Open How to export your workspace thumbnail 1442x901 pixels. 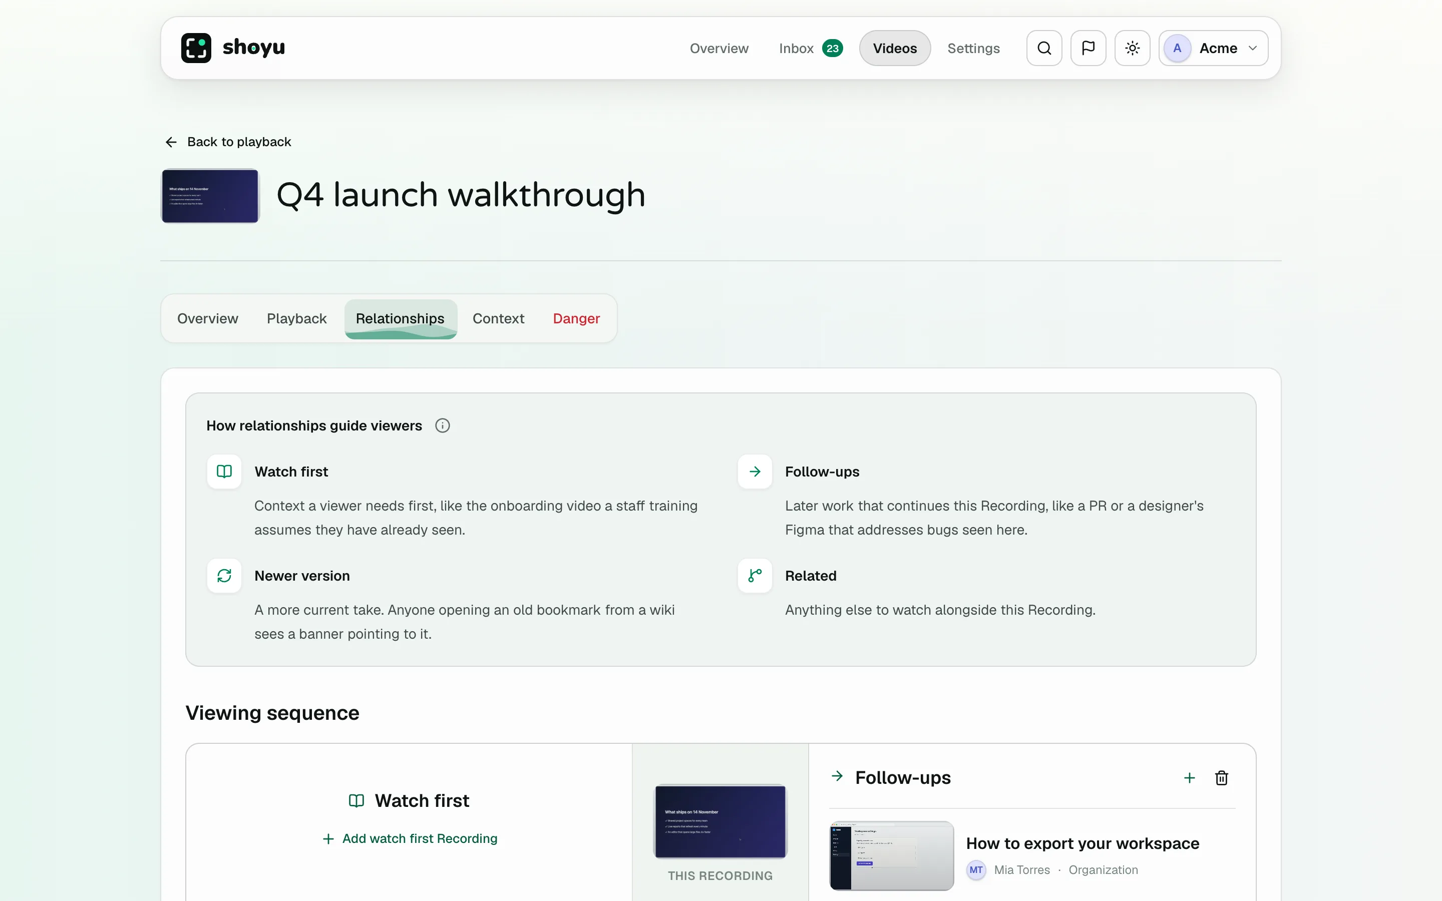(x=891, y=856)
